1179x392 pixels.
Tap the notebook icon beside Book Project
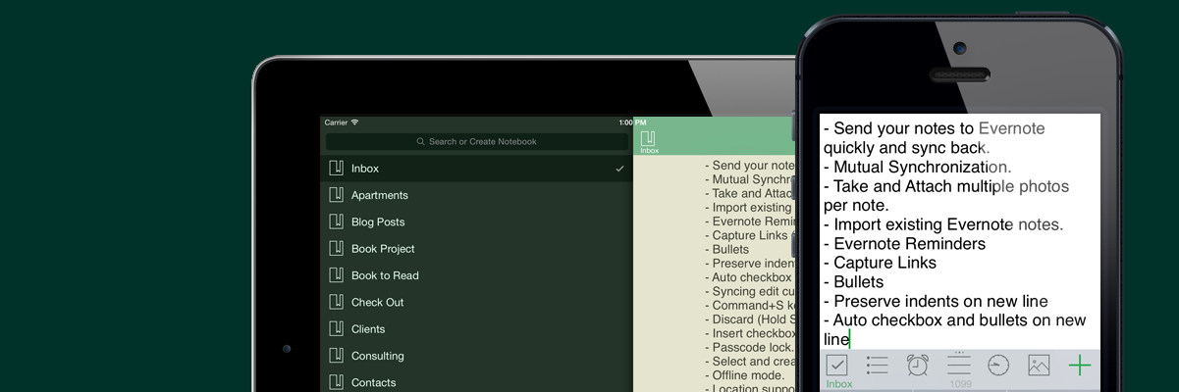[336, 248]
